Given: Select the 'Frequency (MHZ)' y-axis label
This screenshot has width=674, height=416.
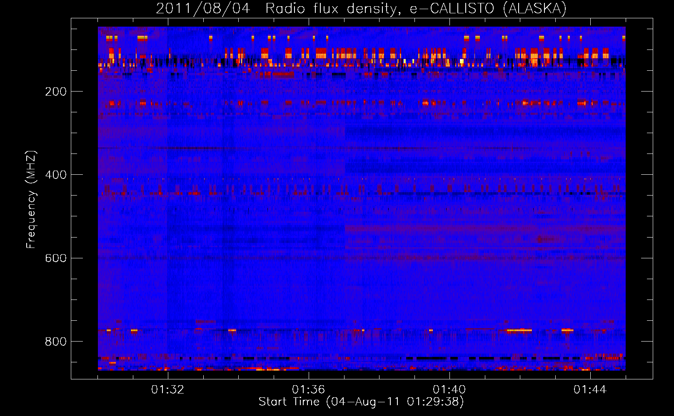Looking at the screenshot, I should (31, 200).
